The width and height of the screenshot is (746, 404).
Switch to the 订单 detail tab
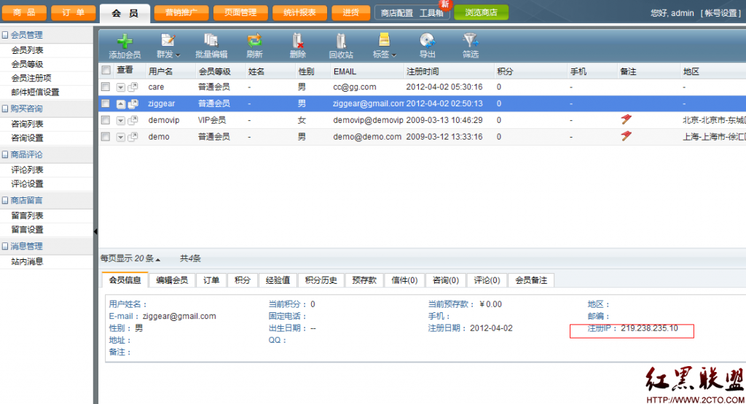pos(211,280)
